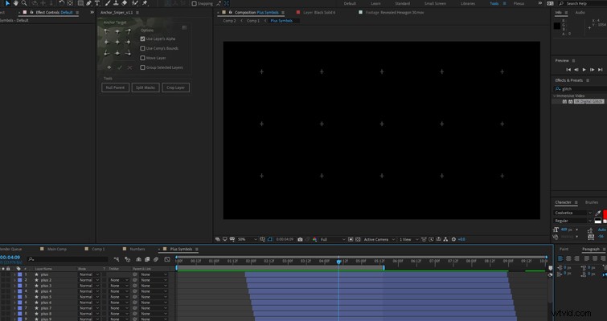Toggle the Motion Blur icon in timeline

(x=156, y=259)
